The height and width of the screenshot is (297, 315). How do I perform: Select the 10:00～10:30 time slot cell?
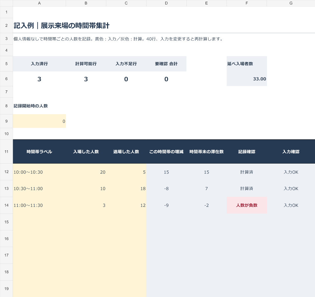(x=39, y=172)
